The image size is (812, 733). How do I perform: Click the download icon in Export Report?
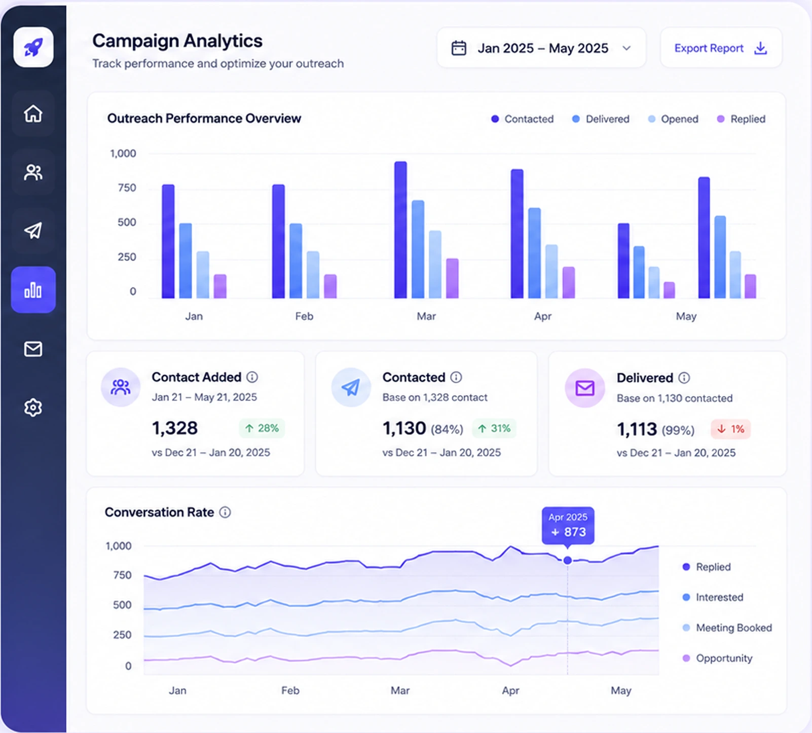761,48
